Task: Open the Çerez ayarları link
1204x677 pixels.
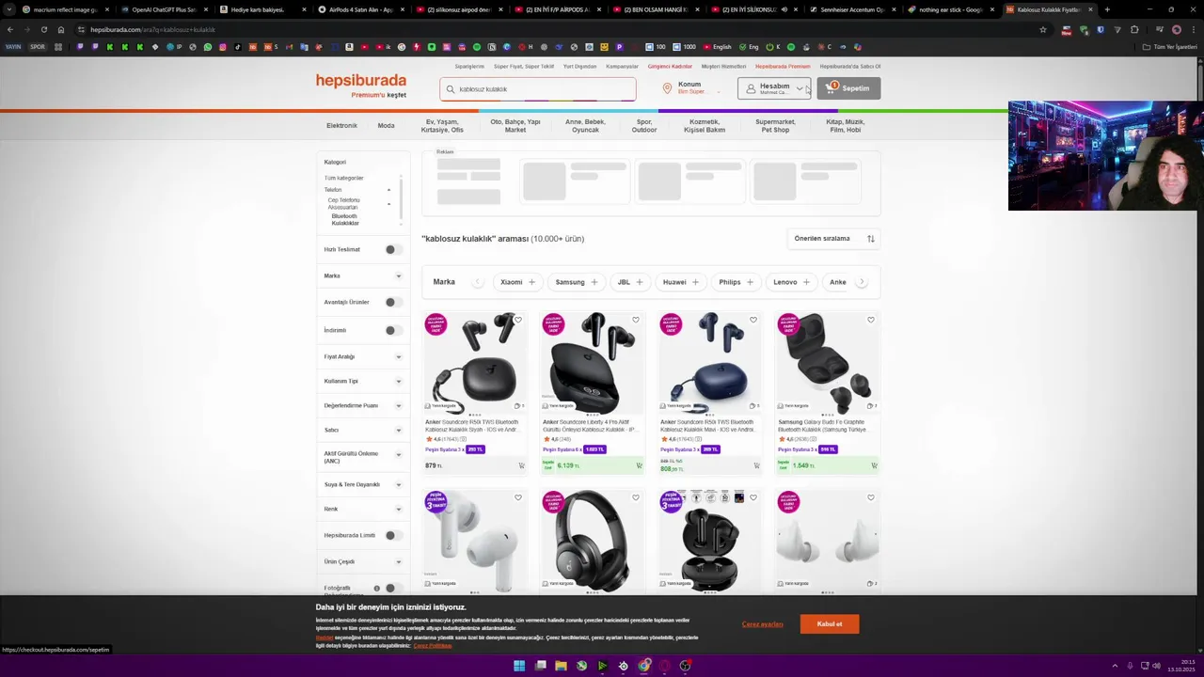Action: coord(763,624)
